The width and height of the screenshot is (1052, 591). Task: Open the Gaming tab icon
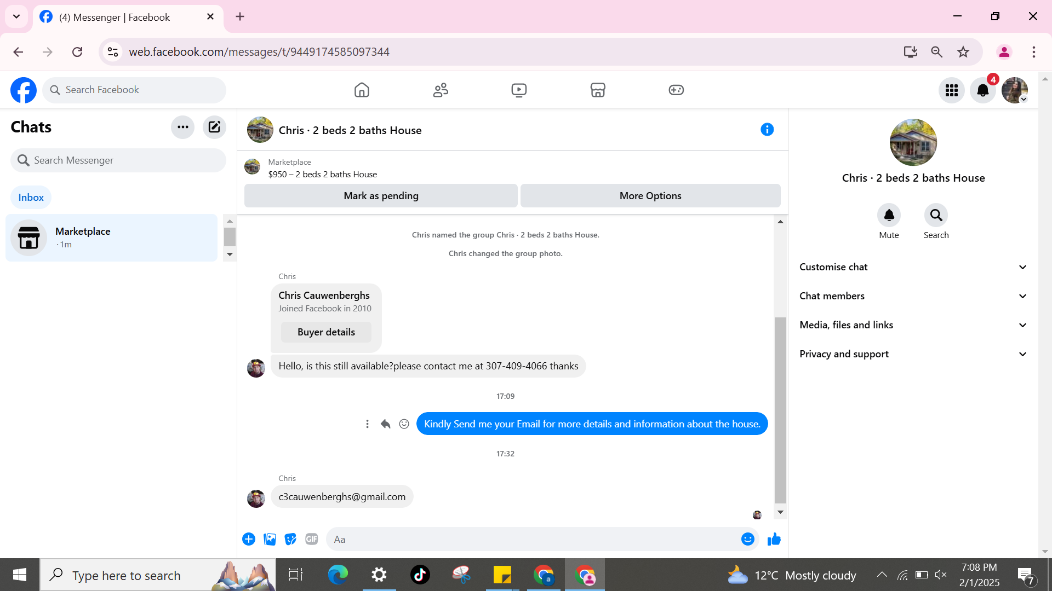(676, 90)
